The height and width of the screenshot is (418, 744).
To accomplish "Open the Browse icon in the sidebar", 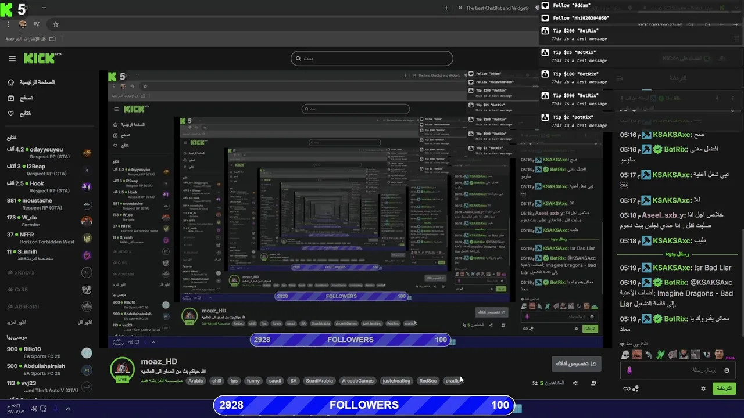I will [10, 98].
